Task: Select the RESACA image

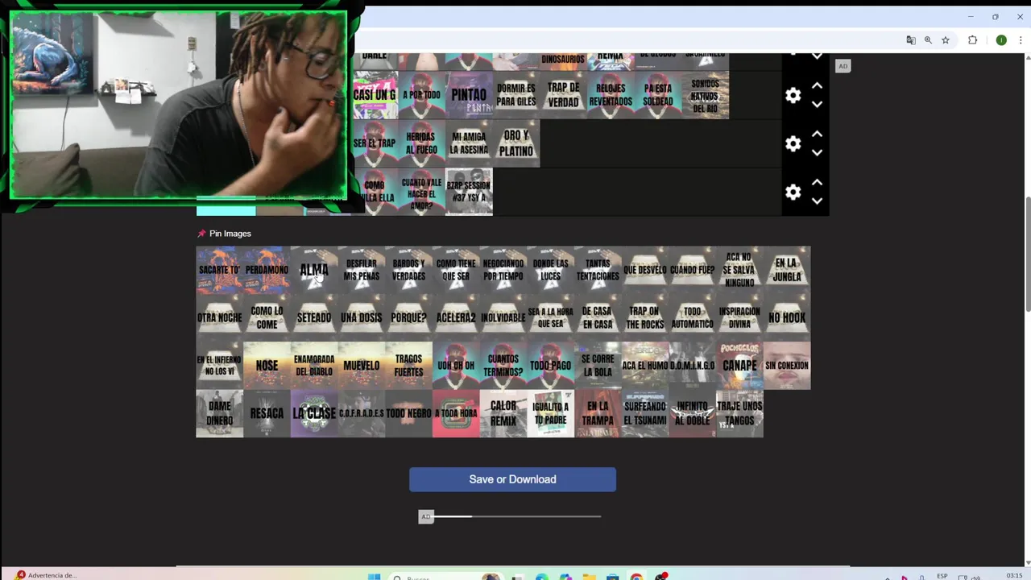Action: [267, 413]
